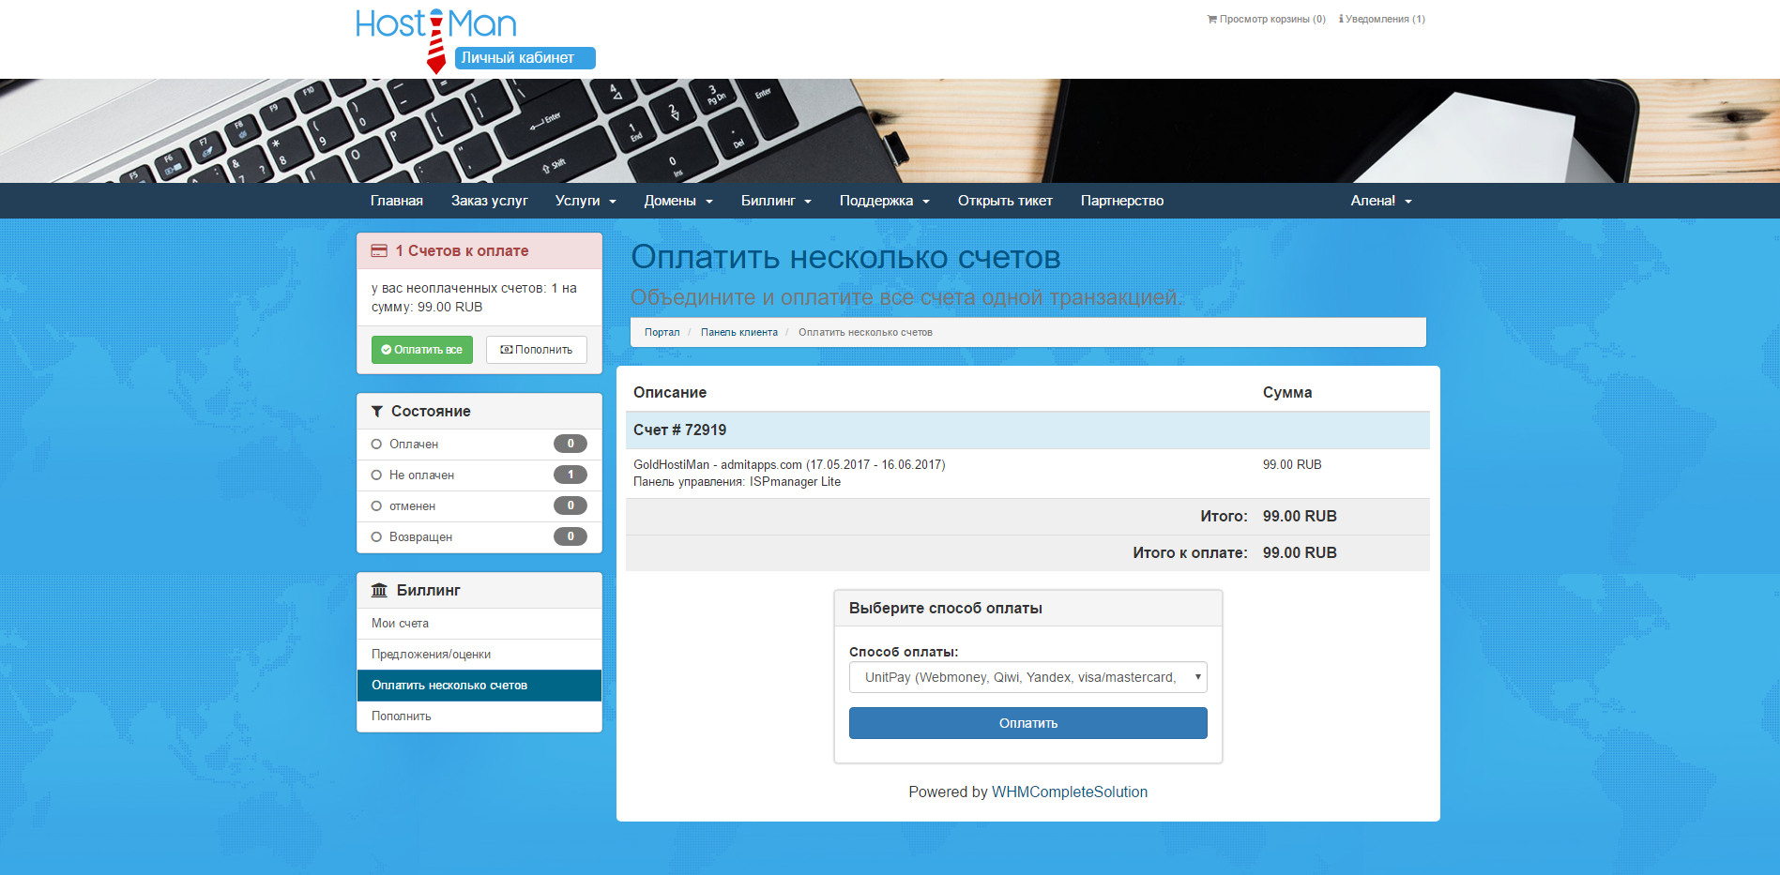Open the Уведомления (1) link

[1382, 19]
